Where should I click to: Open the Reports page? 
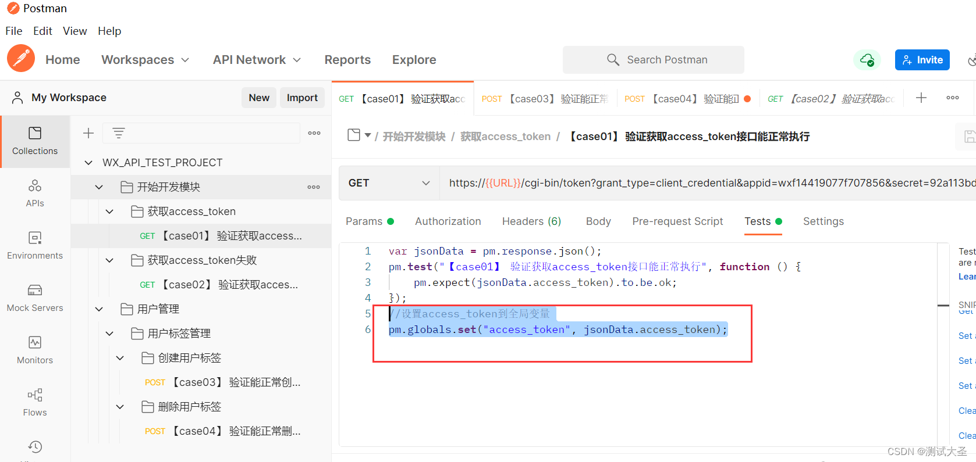pyautogui.click(x=347, y=60)
